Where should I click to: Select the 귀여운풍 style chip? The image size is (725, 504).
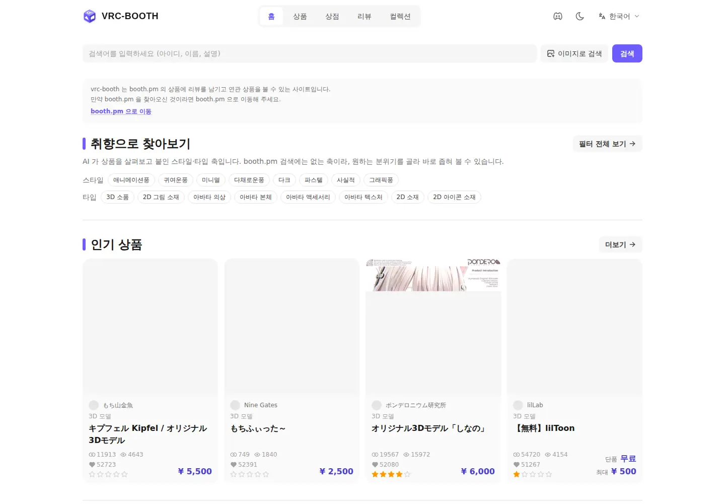(176, 180)
